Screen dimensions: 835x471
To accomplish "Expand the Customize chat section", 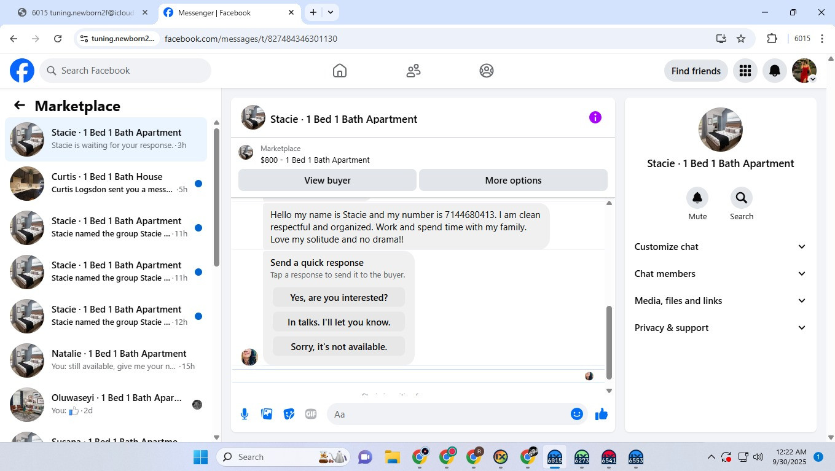I will point(720,247).
